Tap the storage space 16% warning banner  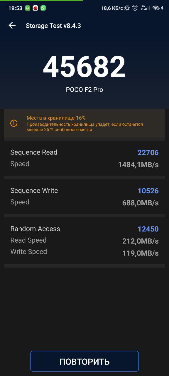click(x=84, y=123)
